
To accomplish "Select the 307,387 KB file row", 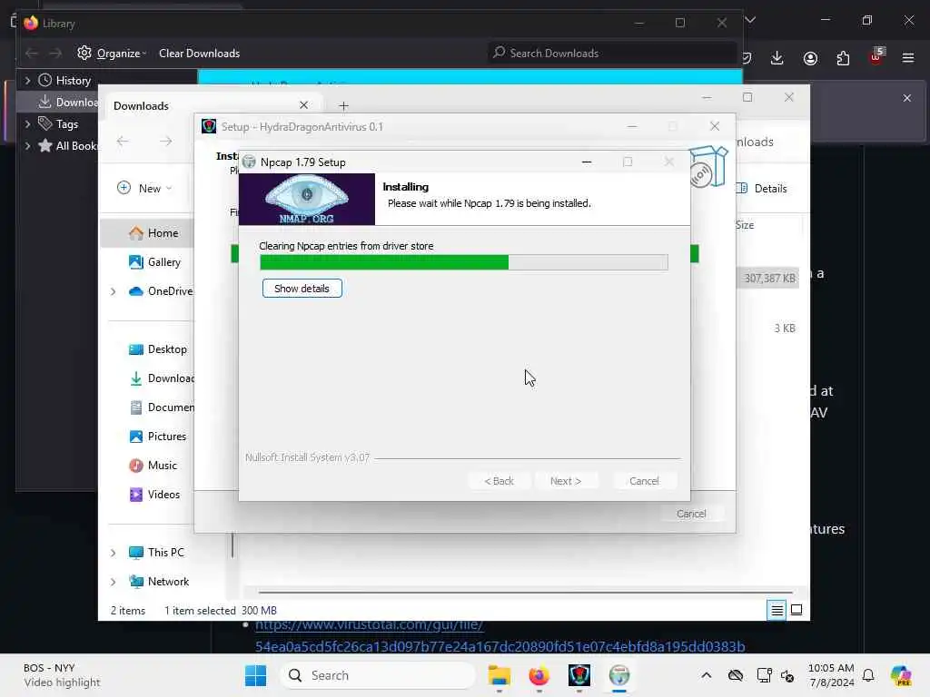I will 767,278.
